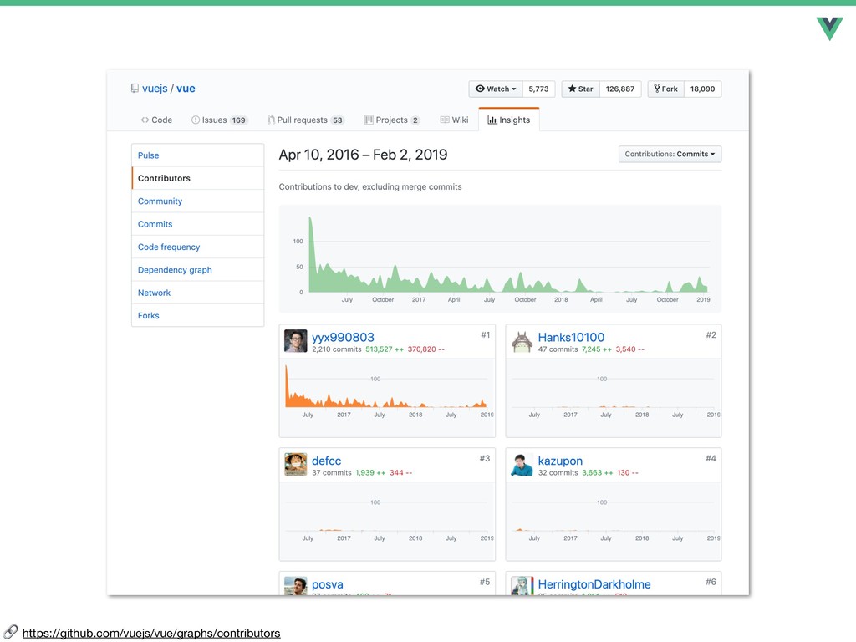Click the text 'Contributions to dev, excluding merge commits'
This screenshot has height=642, width=856.
(x=370, y=186)
